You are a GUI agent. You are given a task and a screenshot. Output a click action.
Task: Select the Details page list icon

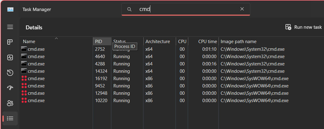click(10, 119)
